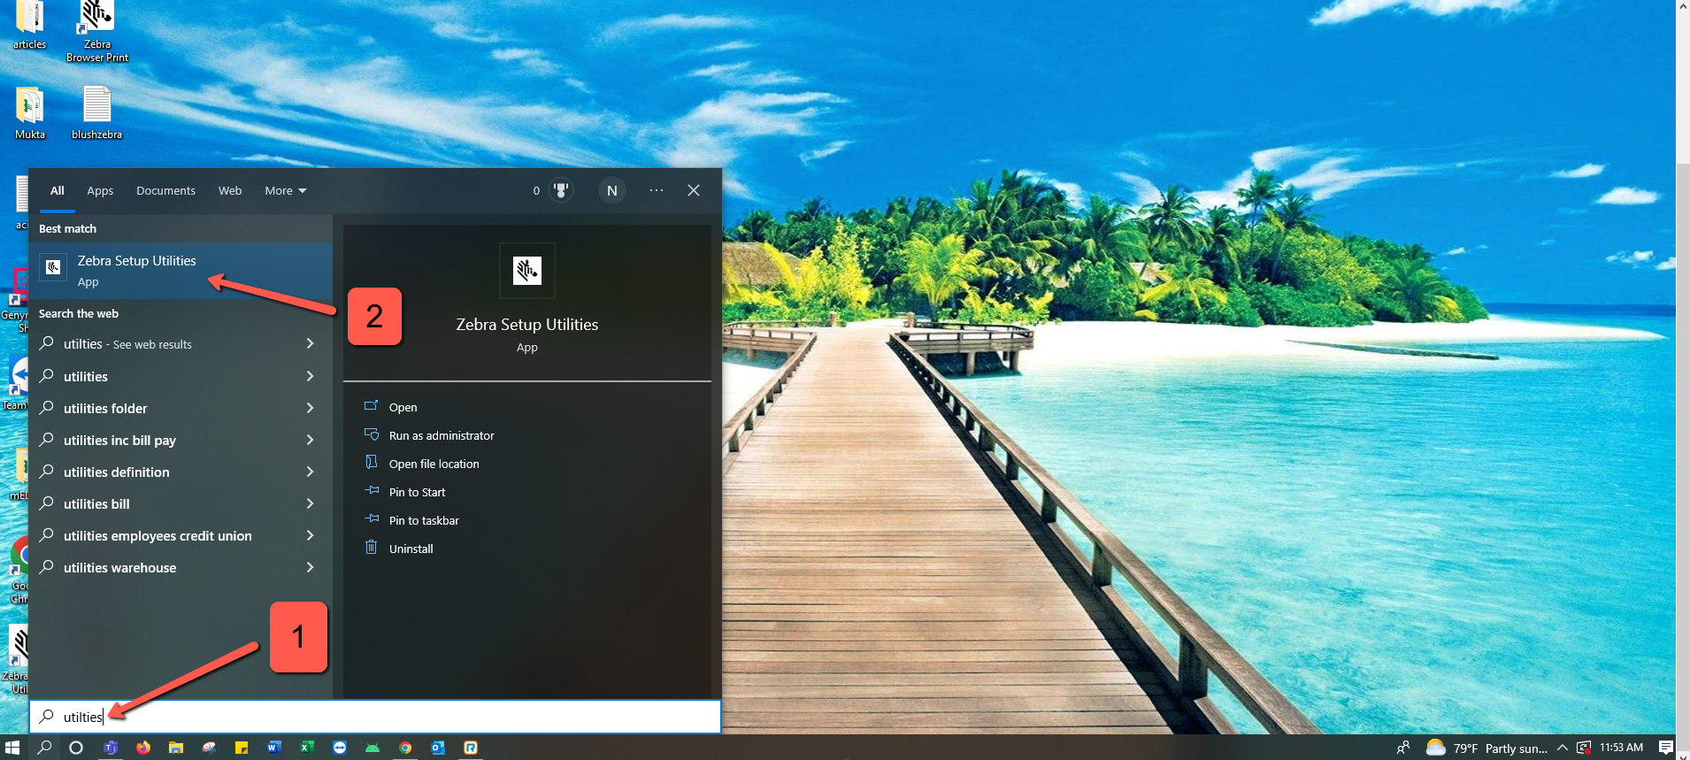
Task: Switch to the Documents search tab
Action: pos(165,191)
